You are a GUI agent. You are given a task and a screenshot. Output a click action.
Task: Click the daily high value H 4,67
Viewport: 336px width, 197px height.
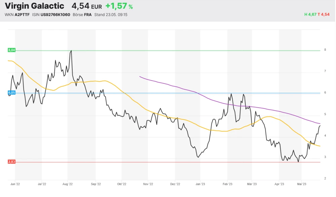point(310,14)
